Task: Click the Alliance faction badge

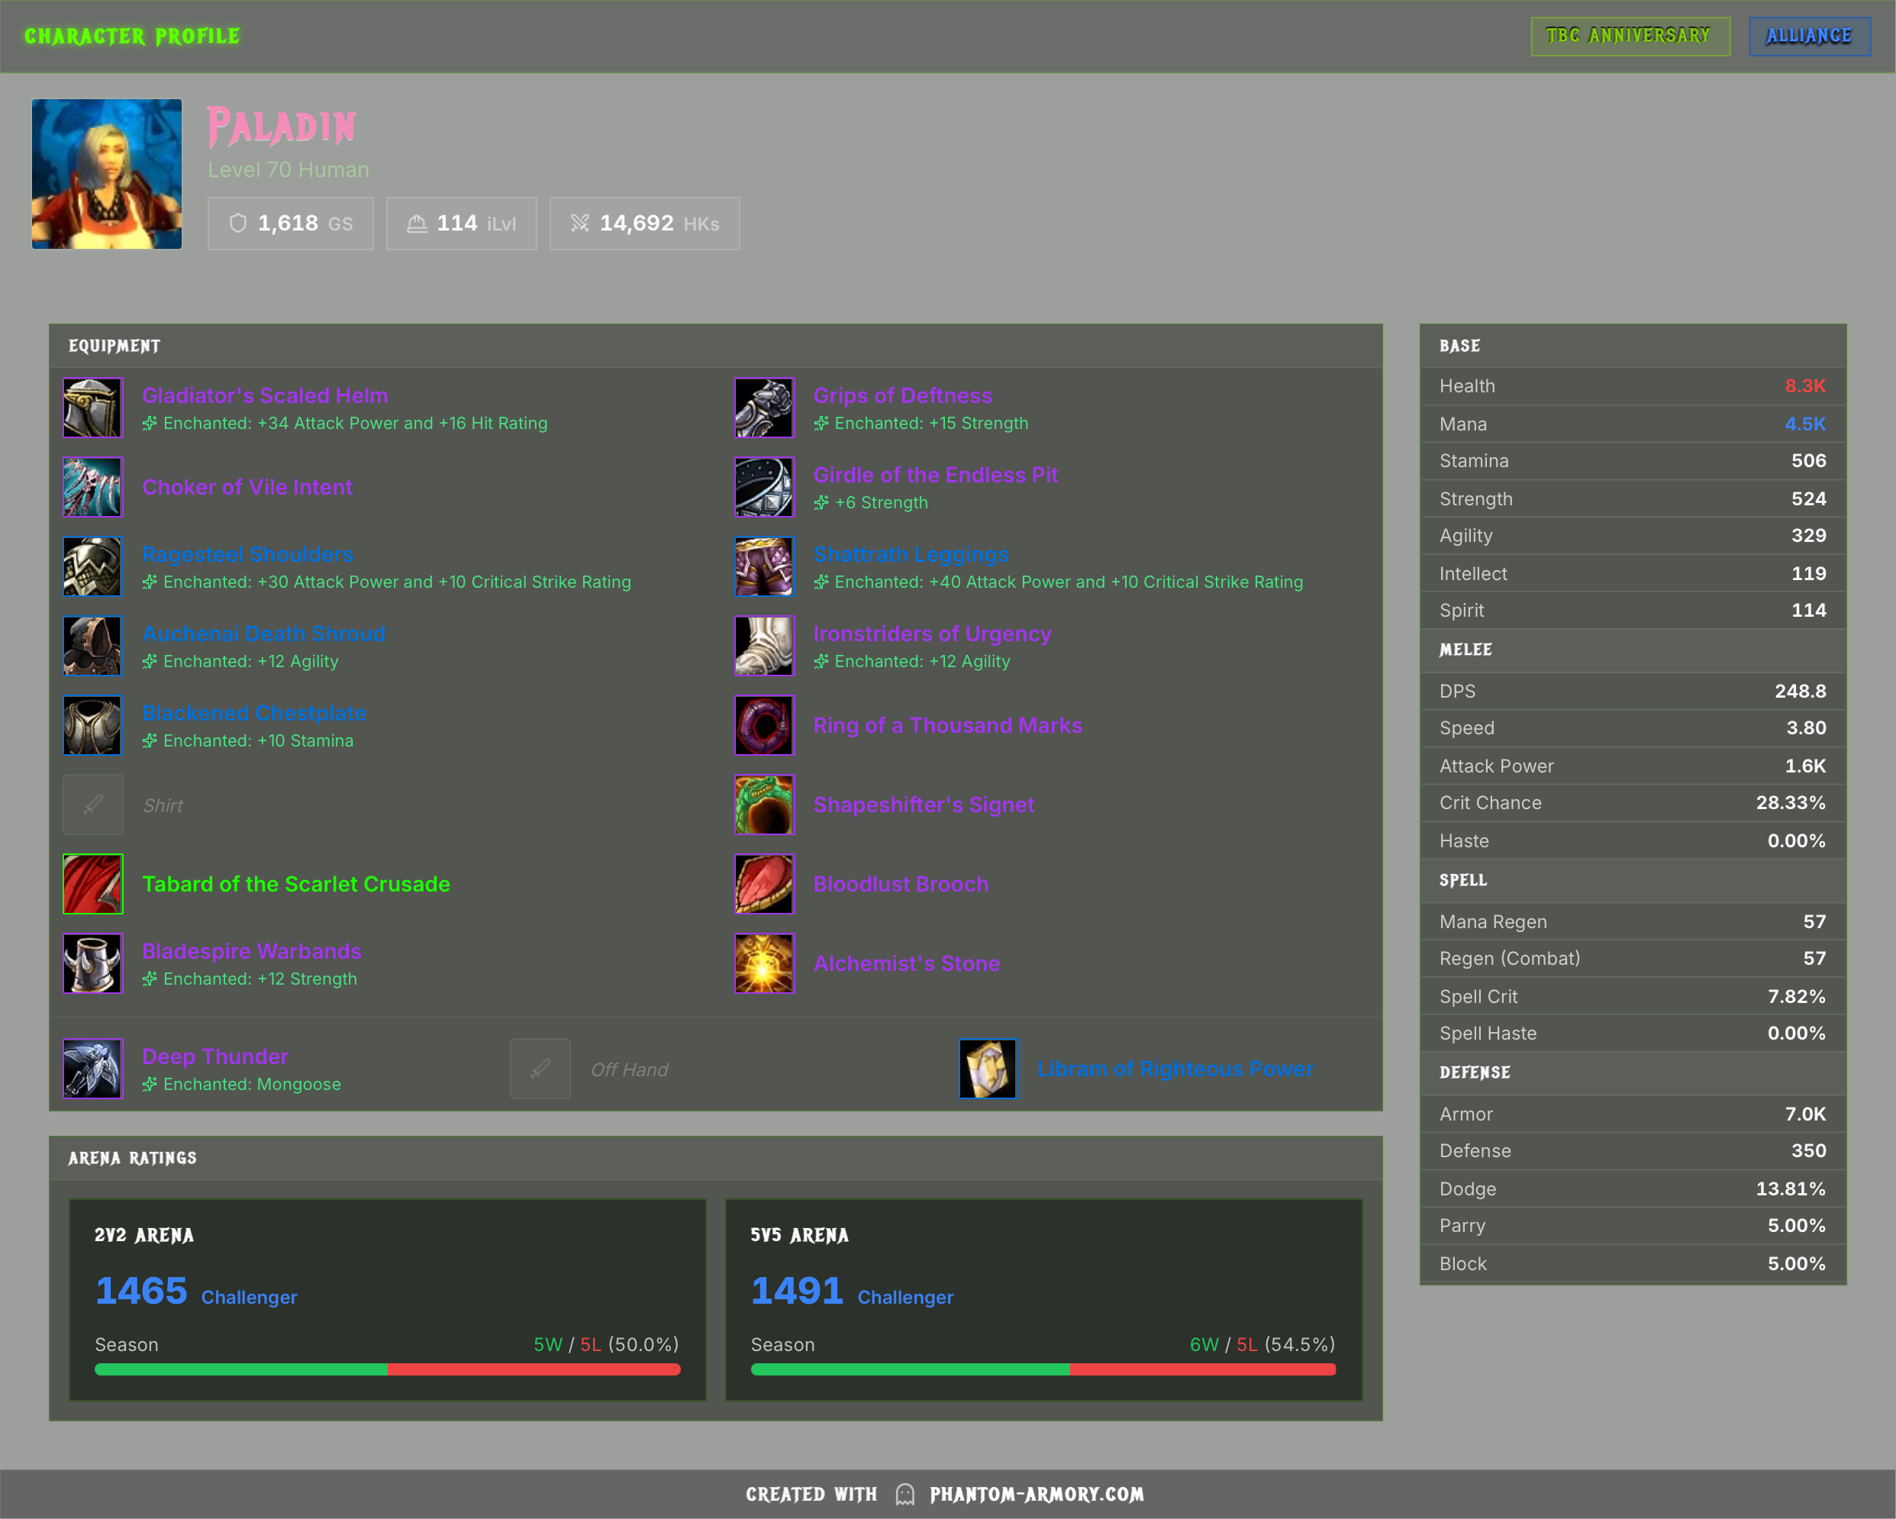Action: pyautogui.click(x=1809, y=36)
